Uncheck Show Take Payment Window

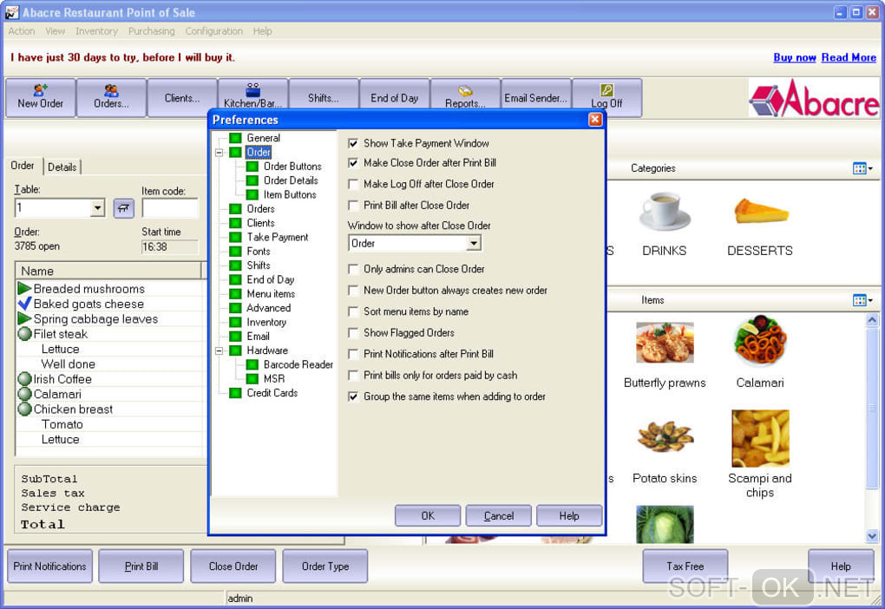point(353,143)
